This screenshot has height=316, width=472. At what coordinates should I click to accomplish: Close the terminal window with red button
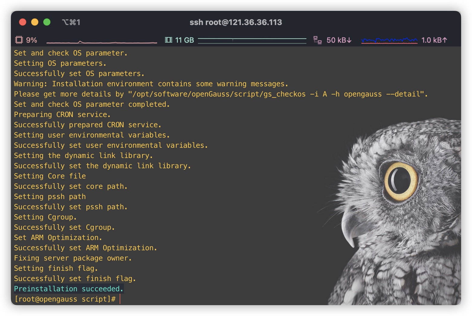[x=23, y=22]
